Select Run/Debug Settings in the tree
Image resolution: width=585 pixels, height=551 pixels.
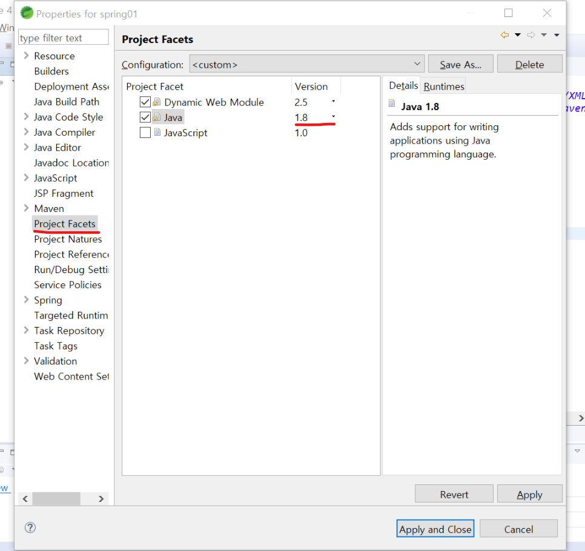[x=71, y=269]
